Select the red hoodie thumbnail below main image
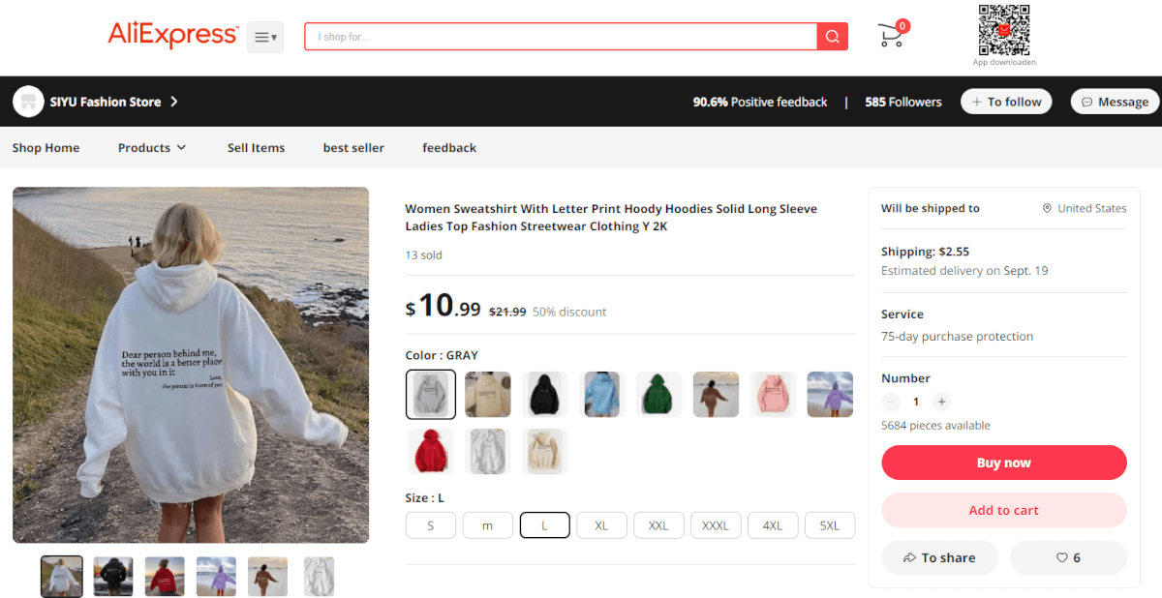This screenshot has height=598, width=1162. pyautogui.click(x=165, y=576)
